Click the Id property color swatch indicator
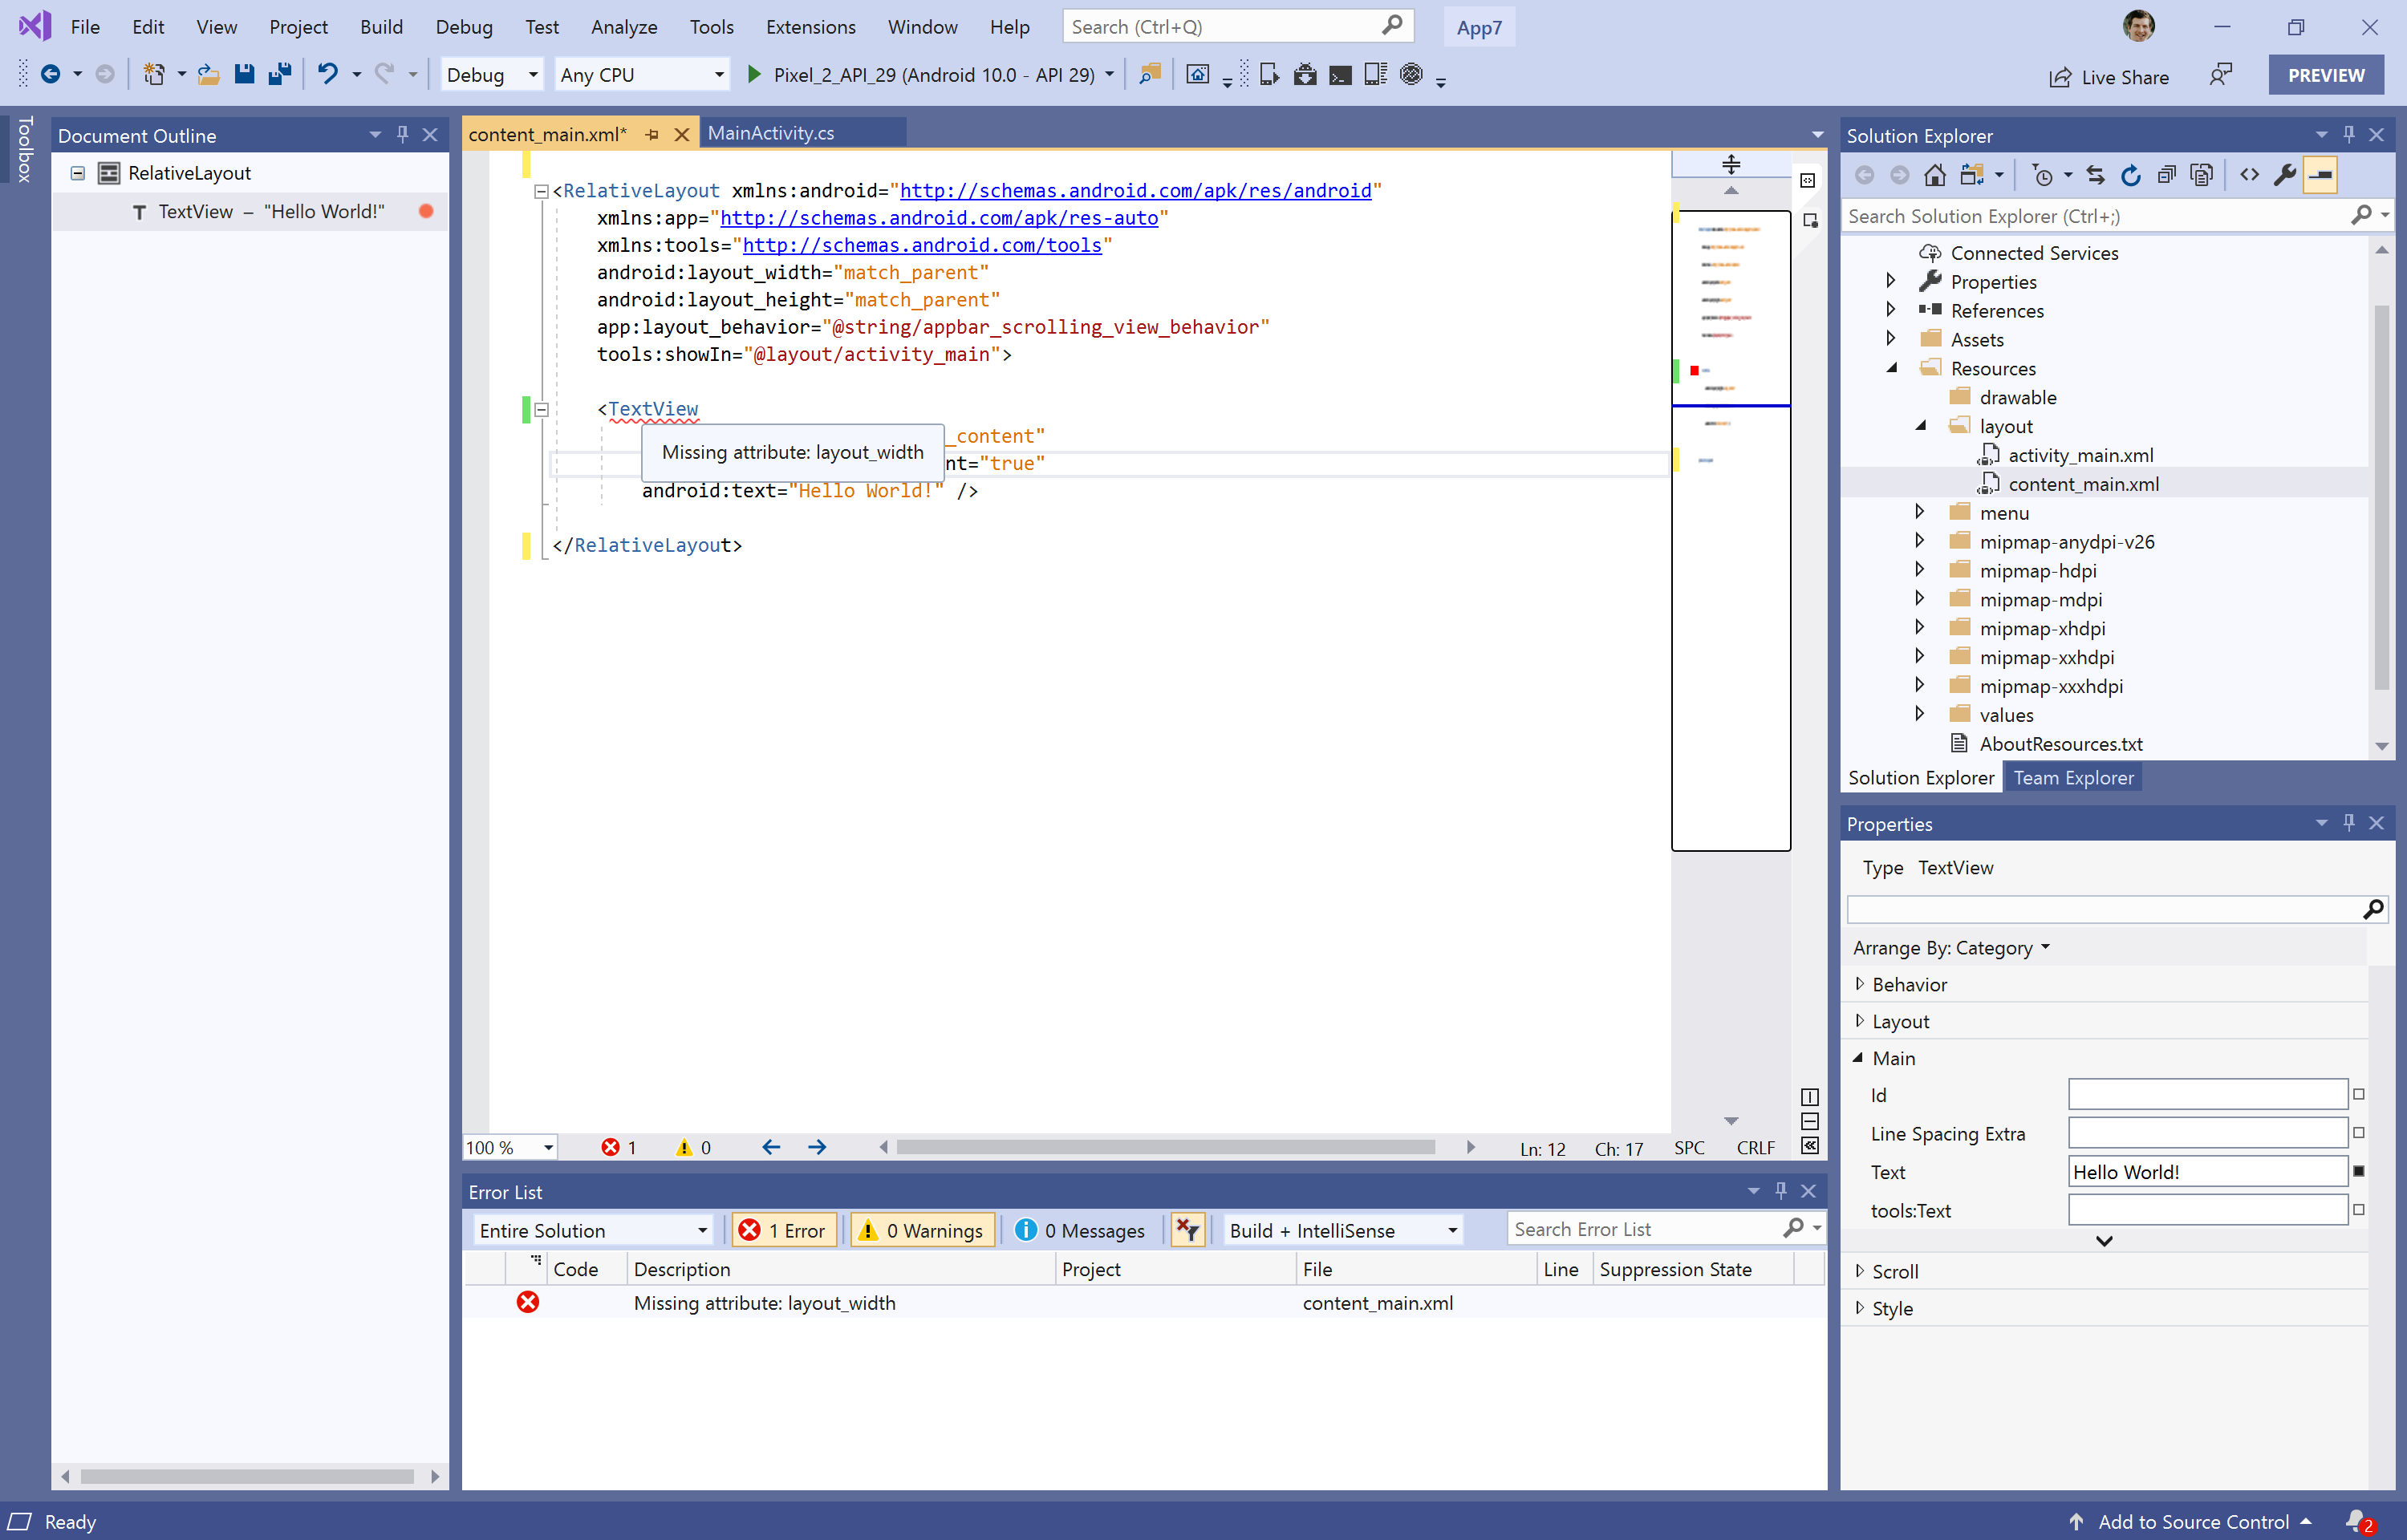The width and height of the screenshot is (2407, 1540). click(2358, 1095)
